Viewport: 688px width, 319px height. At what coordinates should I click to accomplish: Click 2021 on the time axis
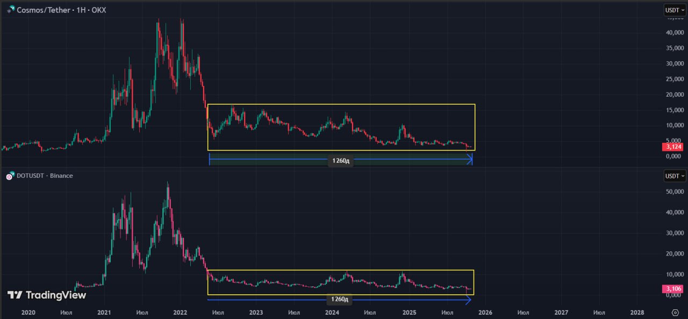(x=104, y=313)
